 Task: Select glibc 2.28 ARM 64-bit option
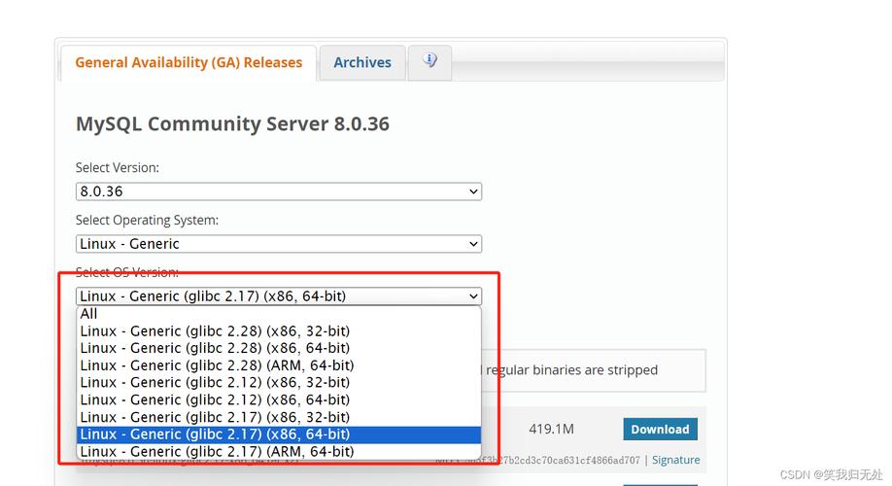coord(279,365)
